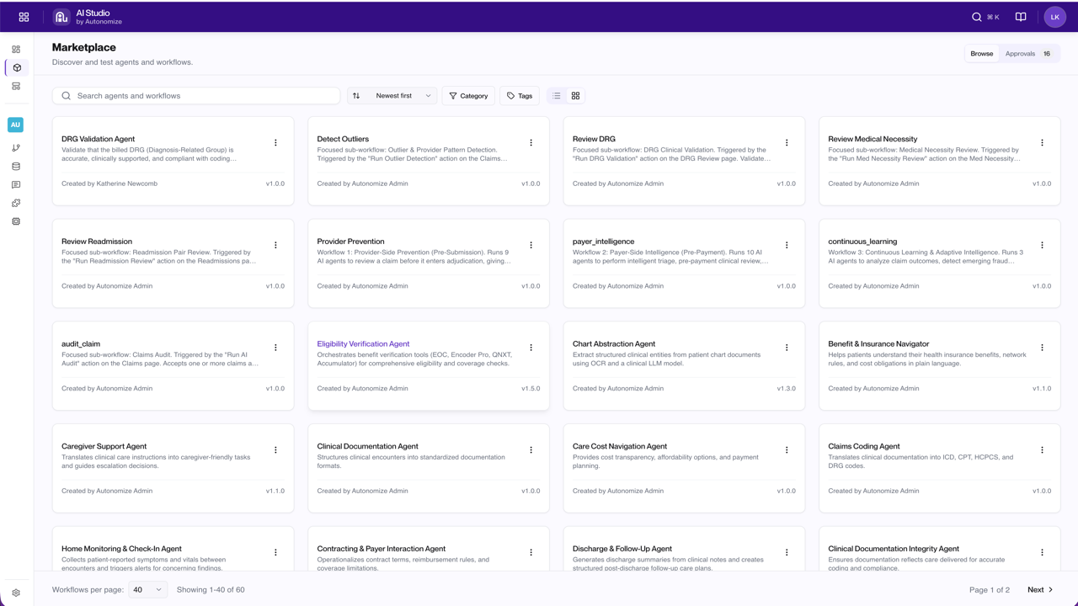This screenshot has height=606, width=1078.
Task: Click the search magnifier icon in header
Action: tap(977, 17)
